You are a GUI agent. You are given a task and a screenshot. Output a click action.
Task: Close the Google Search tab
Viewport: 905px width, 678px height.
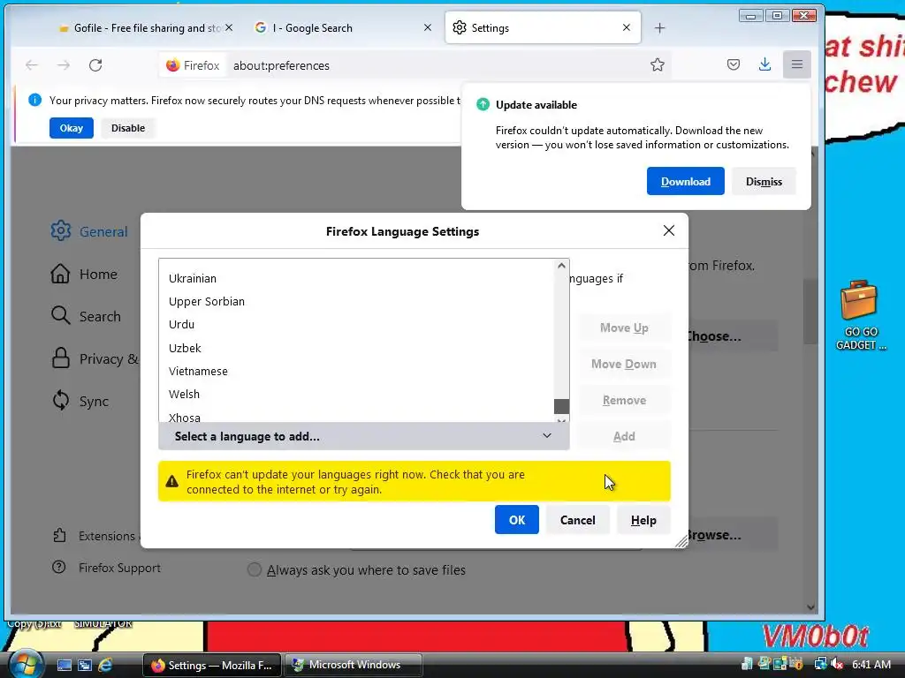(x=428, y=27)
